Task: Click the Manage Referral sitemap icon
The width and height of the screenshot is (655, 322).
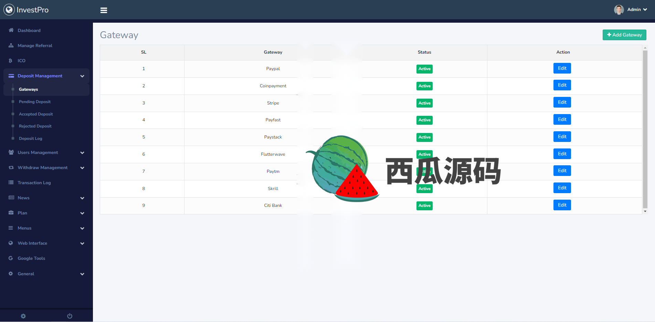Action: pyautogui.click(x=11, y=45)
